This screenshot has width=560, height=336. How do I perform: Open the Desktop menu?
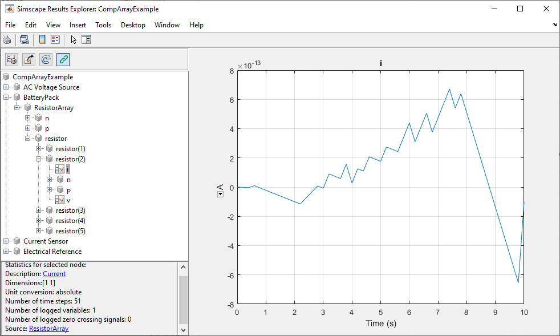(x=133, y=25)
